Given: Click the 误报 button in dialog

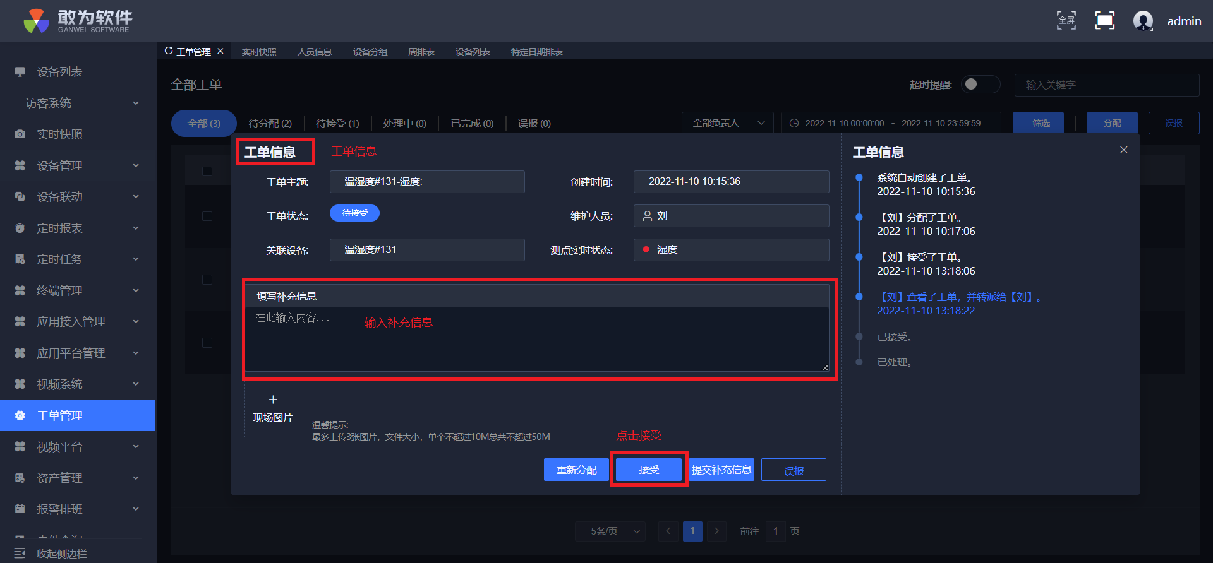Looking at the screenshot, I should pos(794,470).
